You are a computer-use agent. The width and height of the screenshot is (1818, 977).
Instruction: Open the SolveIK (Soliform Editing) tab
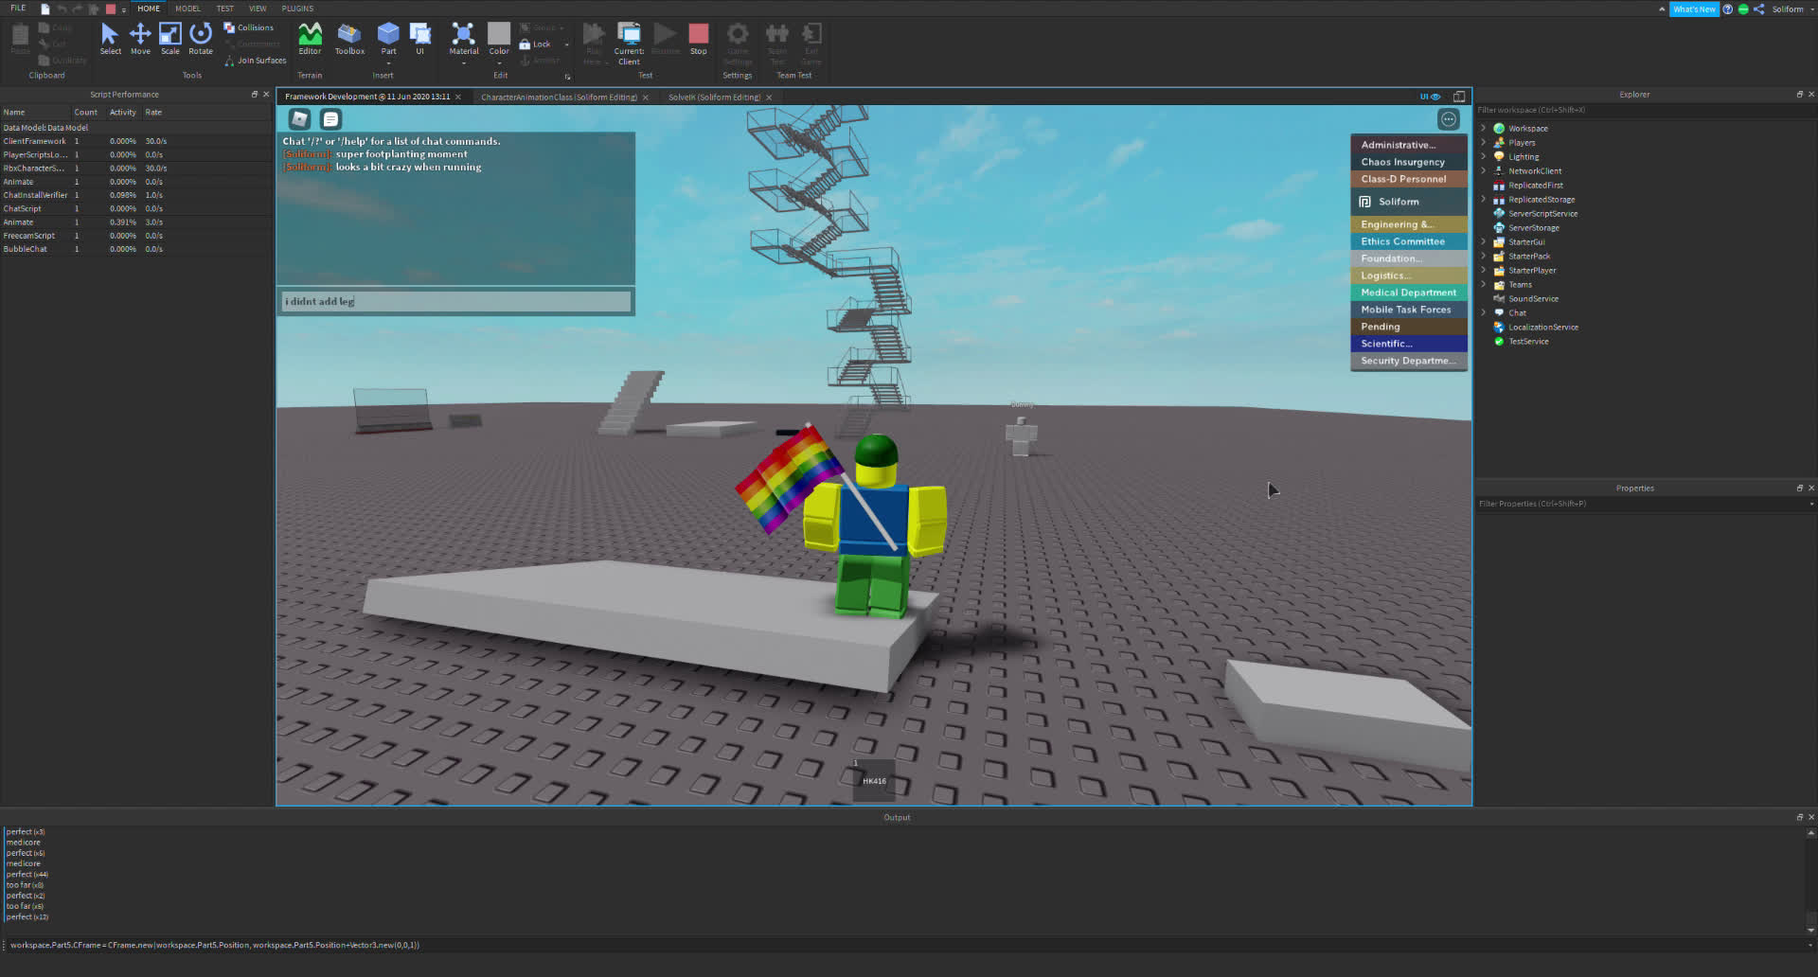(715, 97)
